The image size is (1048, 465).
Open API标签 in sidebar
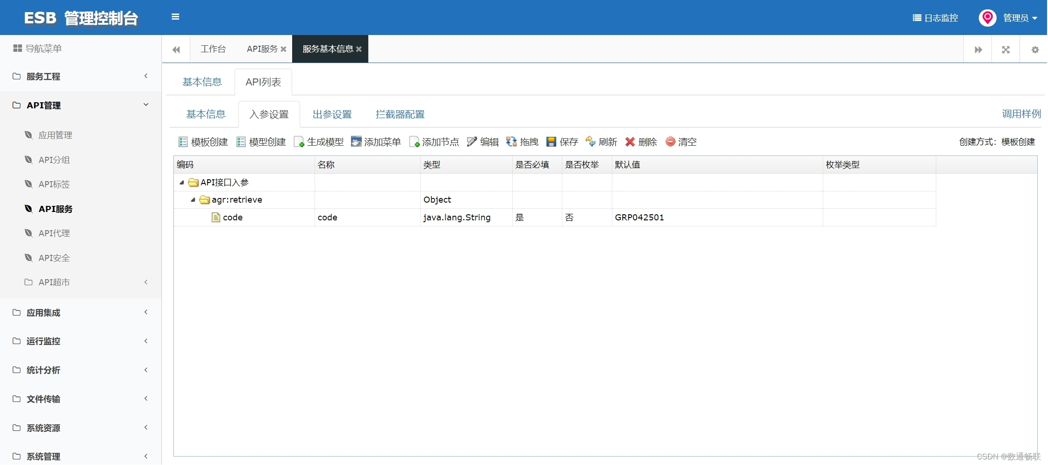54,184
